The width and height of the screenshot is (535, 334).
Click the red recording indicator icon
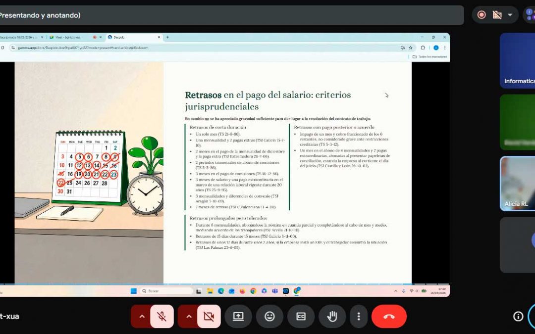pyautogui.click(x=481, y=15)
